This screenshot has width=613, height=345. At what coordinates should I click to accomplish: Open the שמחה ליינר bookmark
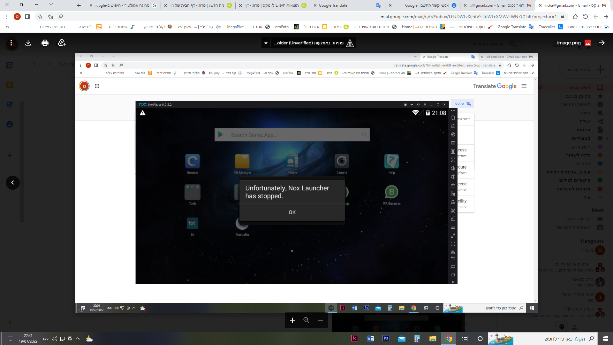pos(121,27)
